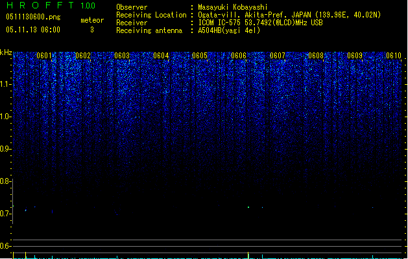Click the 1.0 kHz axis label
Viewport: 408px width, 259px height.
(x=6, y=117)
